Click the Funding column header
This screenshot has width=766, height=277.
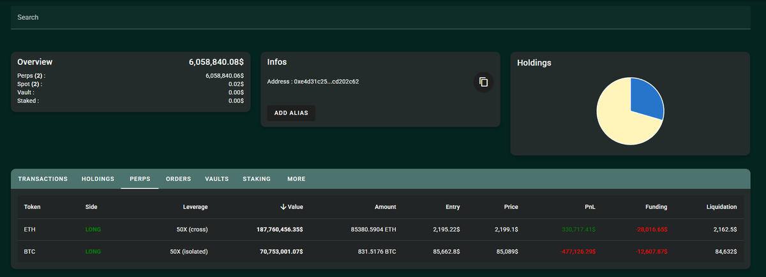click(x=656, y=207)
